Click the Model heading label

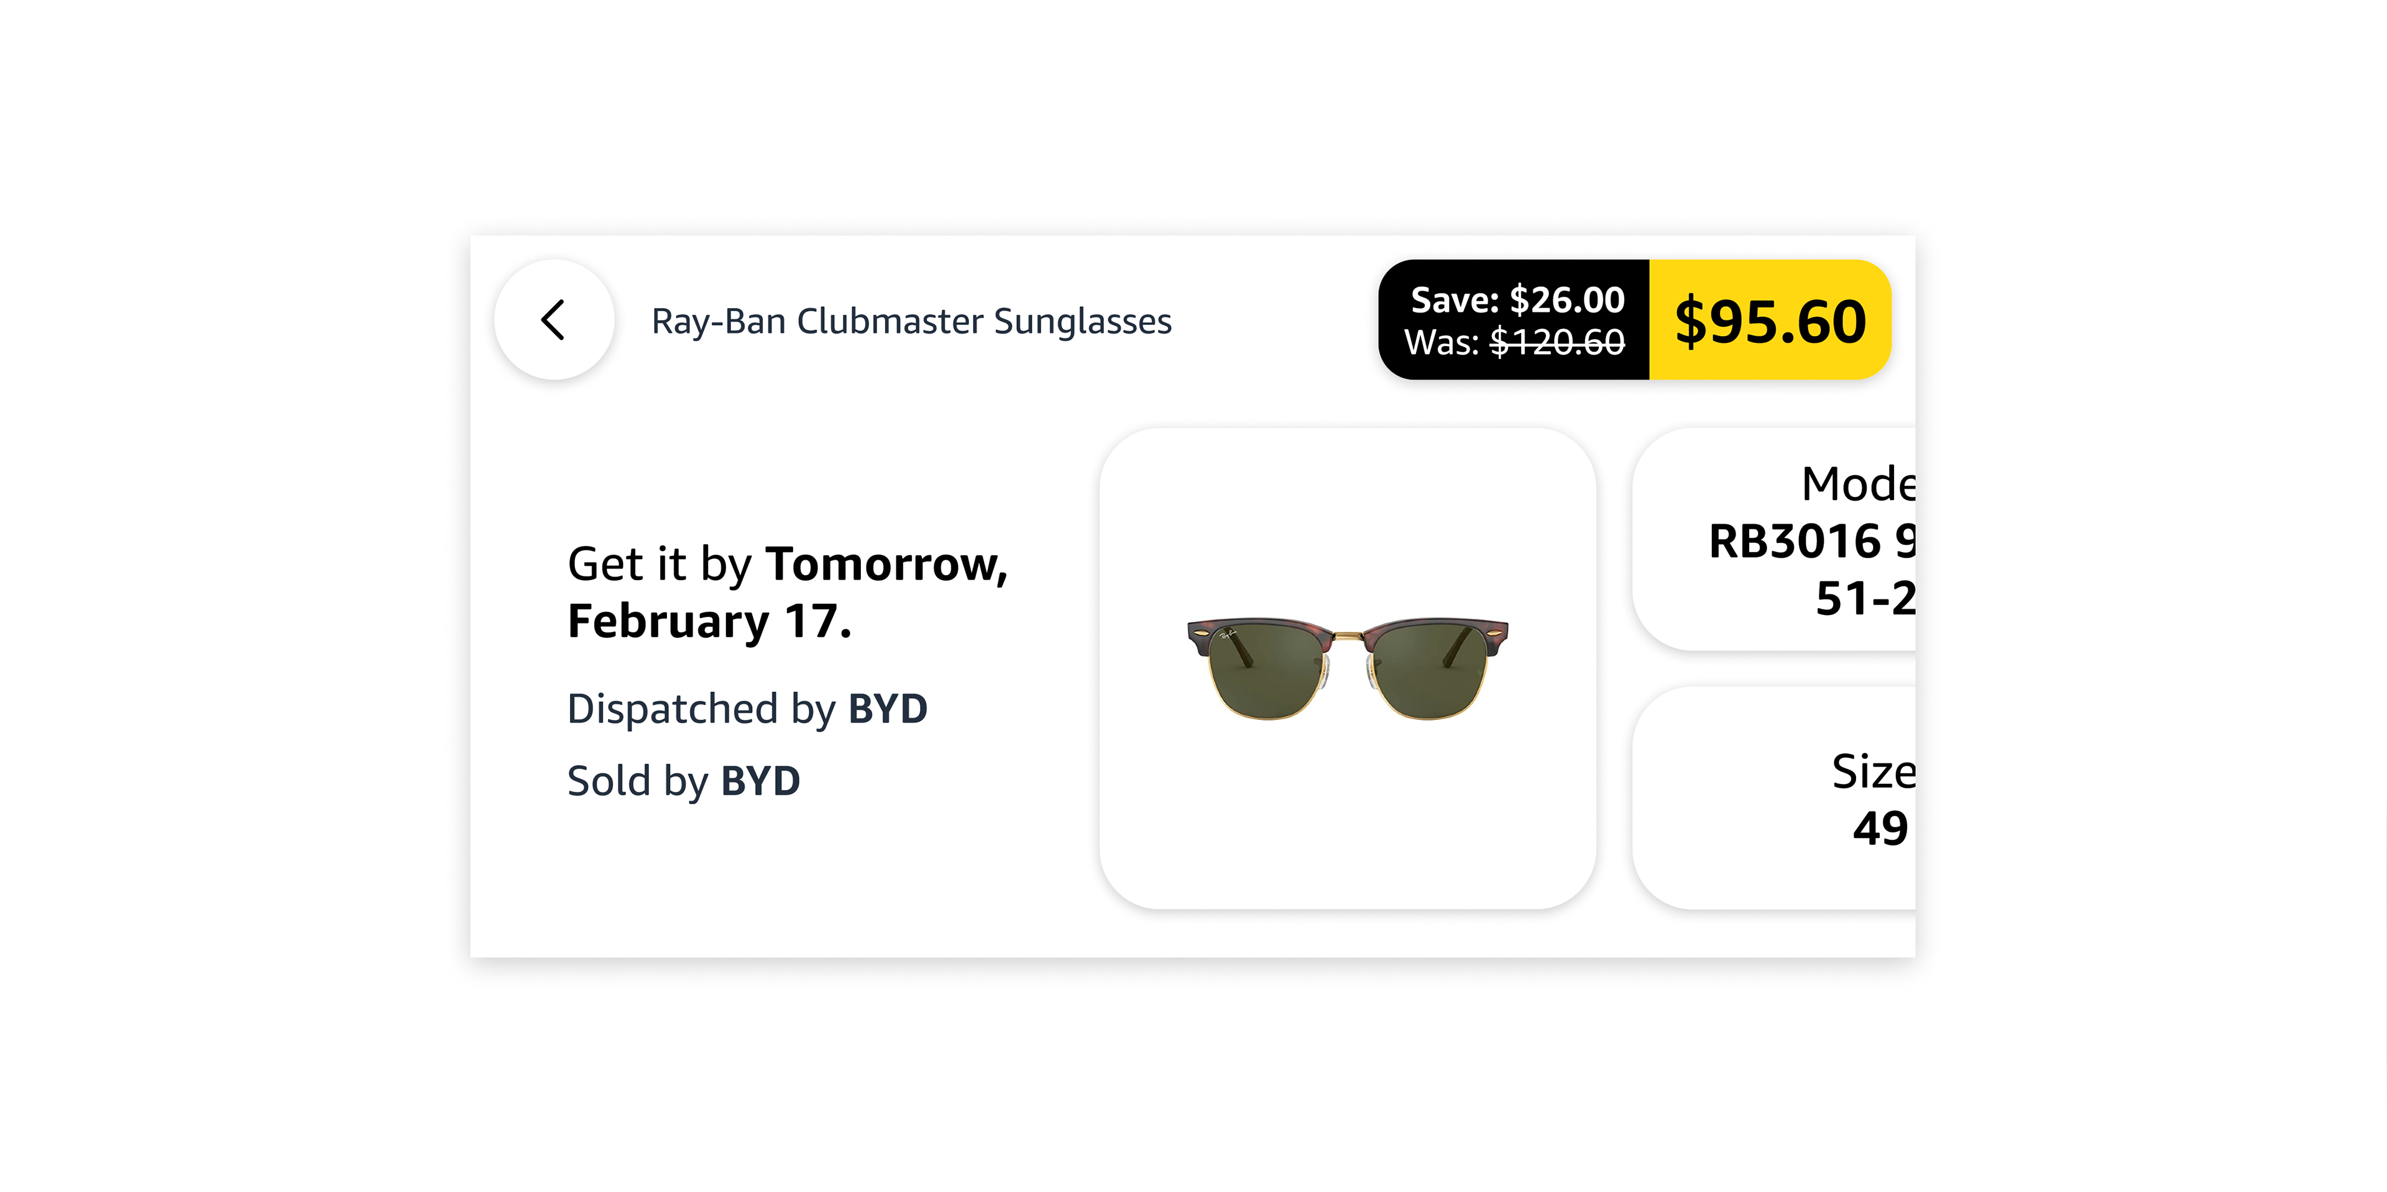pyautogui.click(x=1858, y=485)
